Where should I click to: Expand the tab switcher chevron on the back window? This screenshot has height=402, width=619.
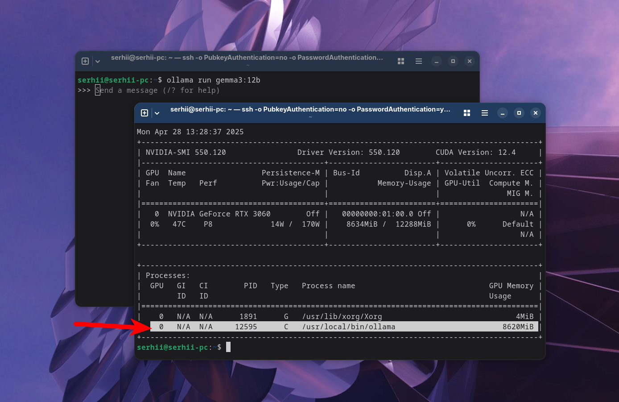coord(97,61)
